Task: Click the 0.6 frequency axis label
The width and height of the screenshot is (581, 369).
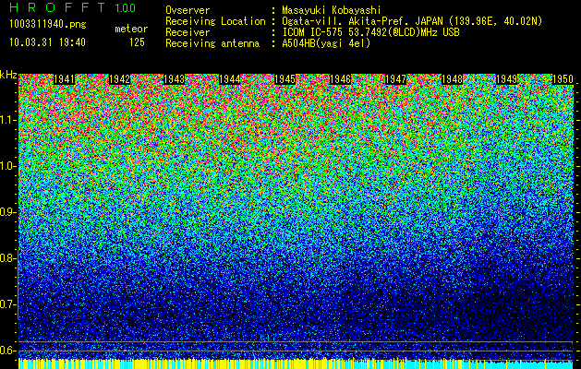Action: coord(7,351)
